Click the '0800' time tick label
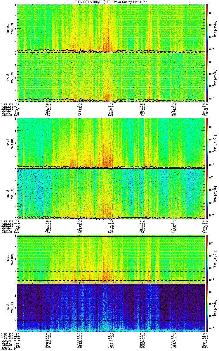 coord(204,347)
